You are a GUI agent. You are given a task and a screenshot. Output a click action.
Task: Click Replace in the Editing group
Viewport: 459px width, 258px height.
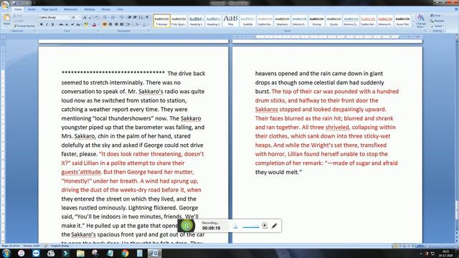coord(437,21)
